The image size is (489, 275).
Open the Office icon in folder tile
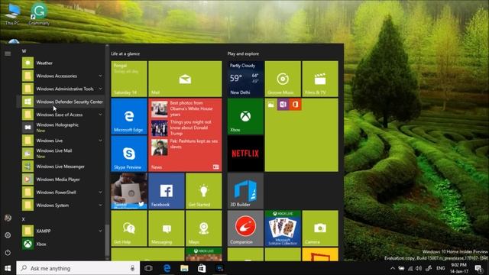(x=295, y=105)
